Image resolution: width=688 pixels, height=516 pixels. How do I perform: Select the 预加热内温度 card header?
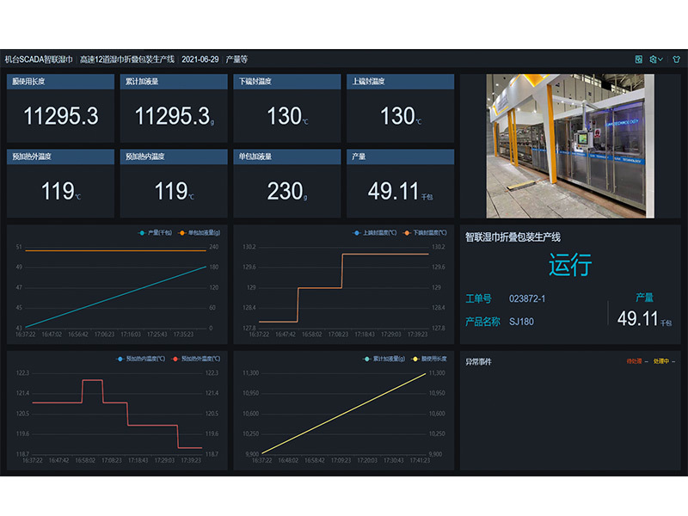pyautogui.click(x=174, y=157)
